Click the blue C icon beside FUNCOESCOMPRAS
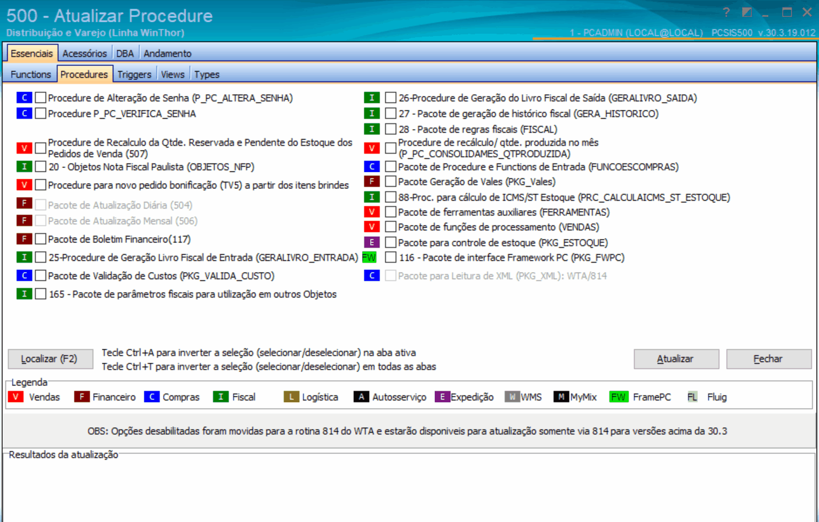The width and height of the screenshot is (819, 522). [371, 167]
